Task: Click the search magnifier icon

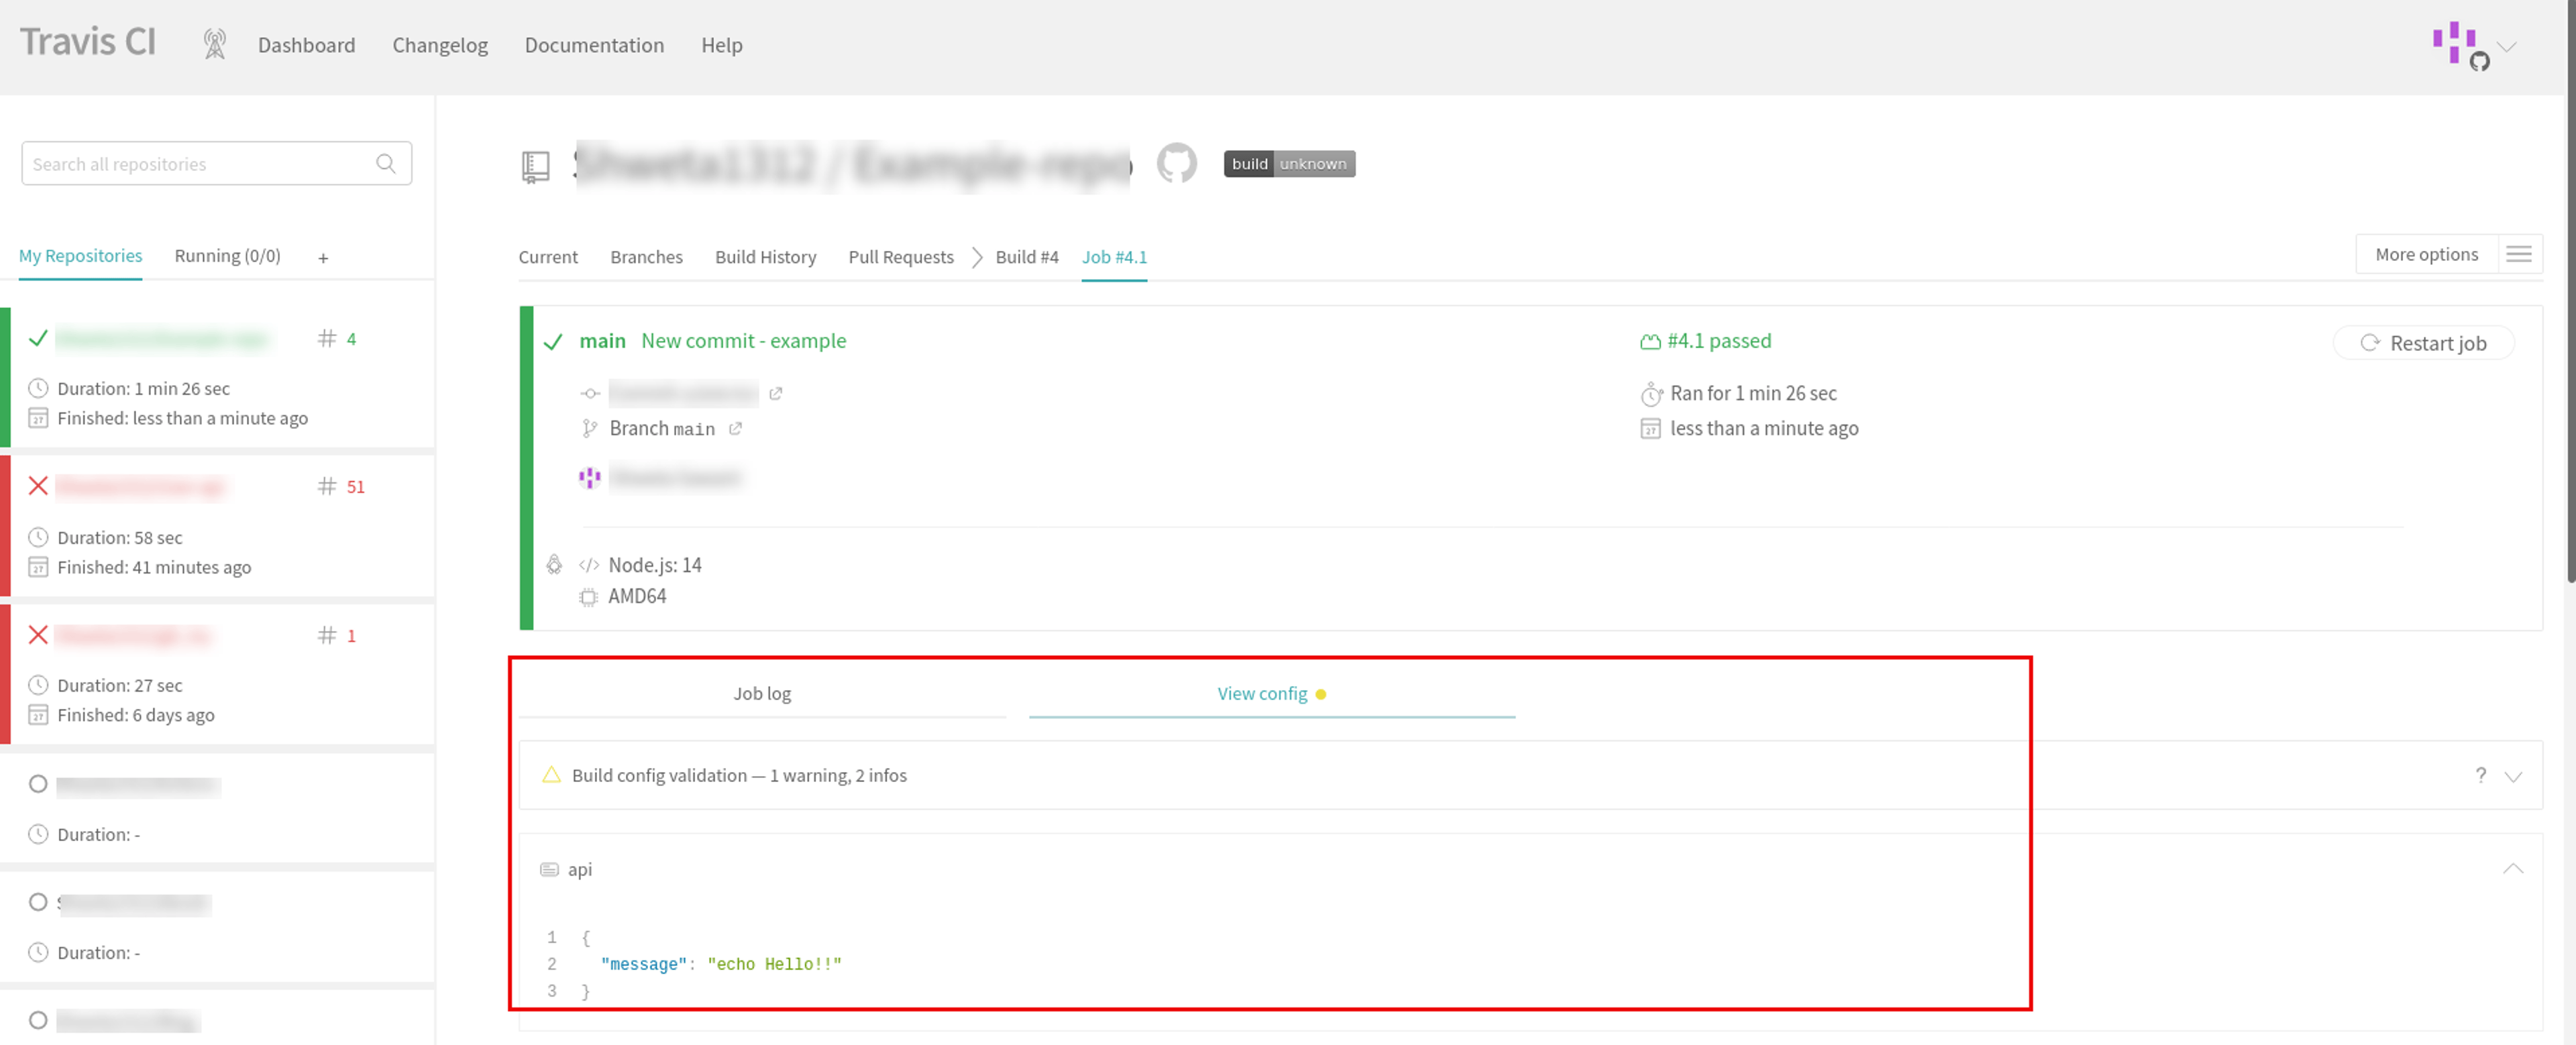Action: (x=385, y=164)
